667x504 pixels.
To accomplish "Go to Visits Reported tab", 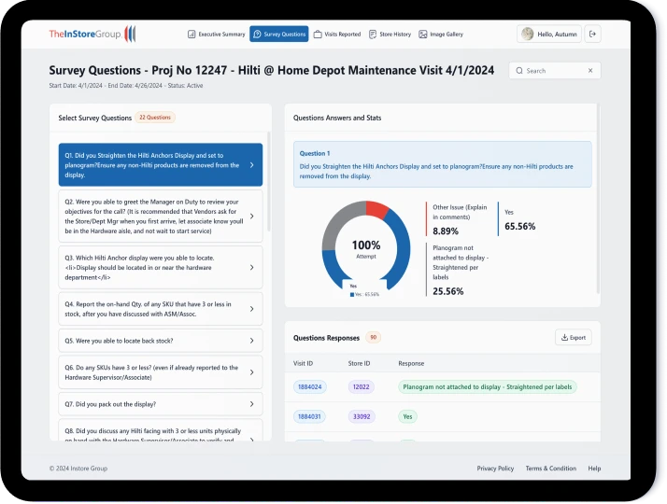I will pyautogui.click(x=337, y=34).
